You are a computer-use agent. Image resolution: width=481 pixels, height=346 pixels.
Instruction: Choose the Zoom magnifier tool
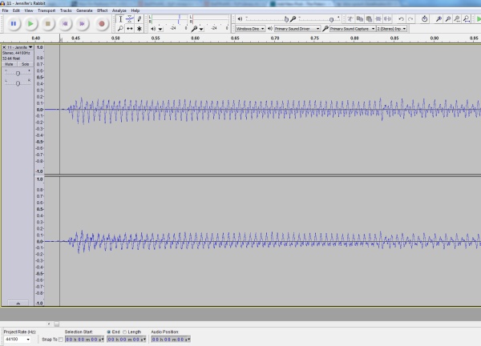pos(120,28)
